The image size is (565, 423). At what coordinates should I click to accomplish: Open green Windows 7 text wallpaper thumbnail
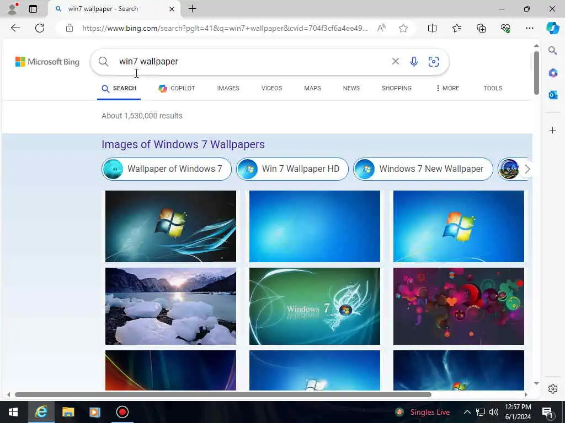(315, 306)
